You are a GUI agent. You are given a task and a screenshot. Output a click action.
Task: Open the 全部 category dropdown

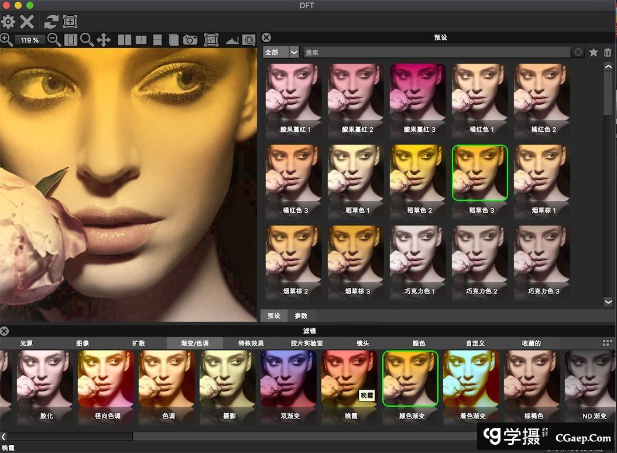coord(281,52)
